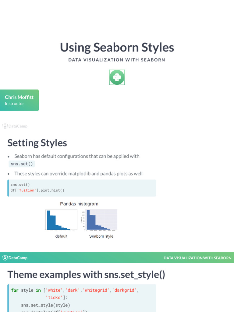This screenshot has height=312, width=234.
Task: Click the inline sns.set() code chip
Action: pyautogui.click(x=22, y=164)
